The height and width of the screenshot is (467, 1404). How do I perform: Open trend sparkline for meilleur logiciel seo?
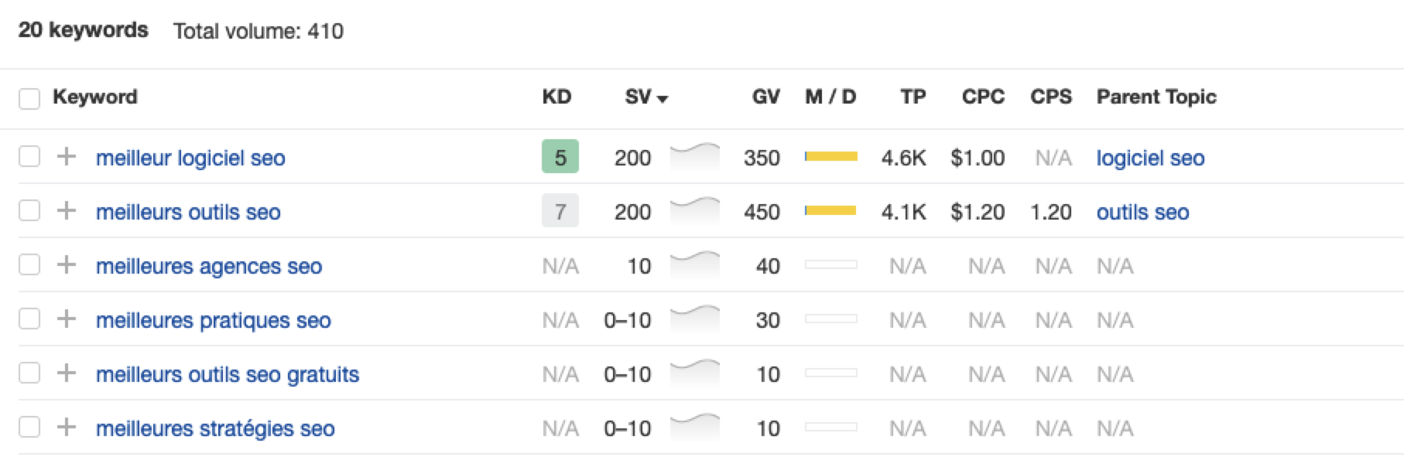point(694,156)
